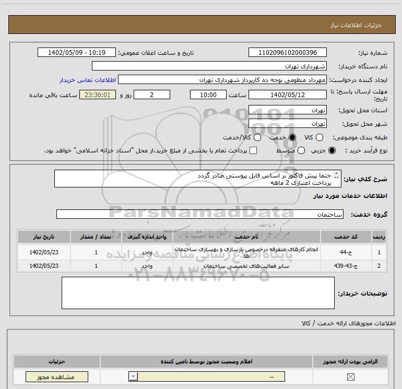Click the announcement date field 1402/05/09 - 10:19
The width and height of the screenshot is (402, 389).
coord(77,52)
